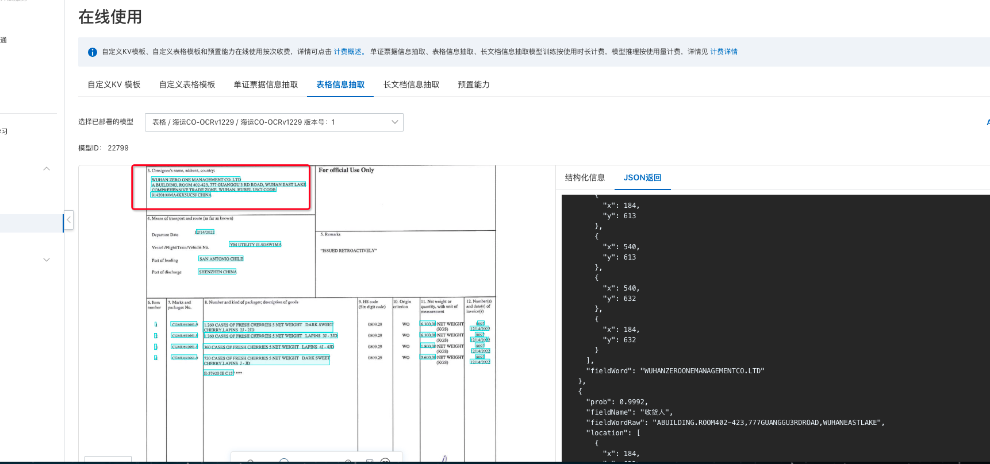
Task: Click "For official Use Only" heading in document
Action: coord(346,170)
